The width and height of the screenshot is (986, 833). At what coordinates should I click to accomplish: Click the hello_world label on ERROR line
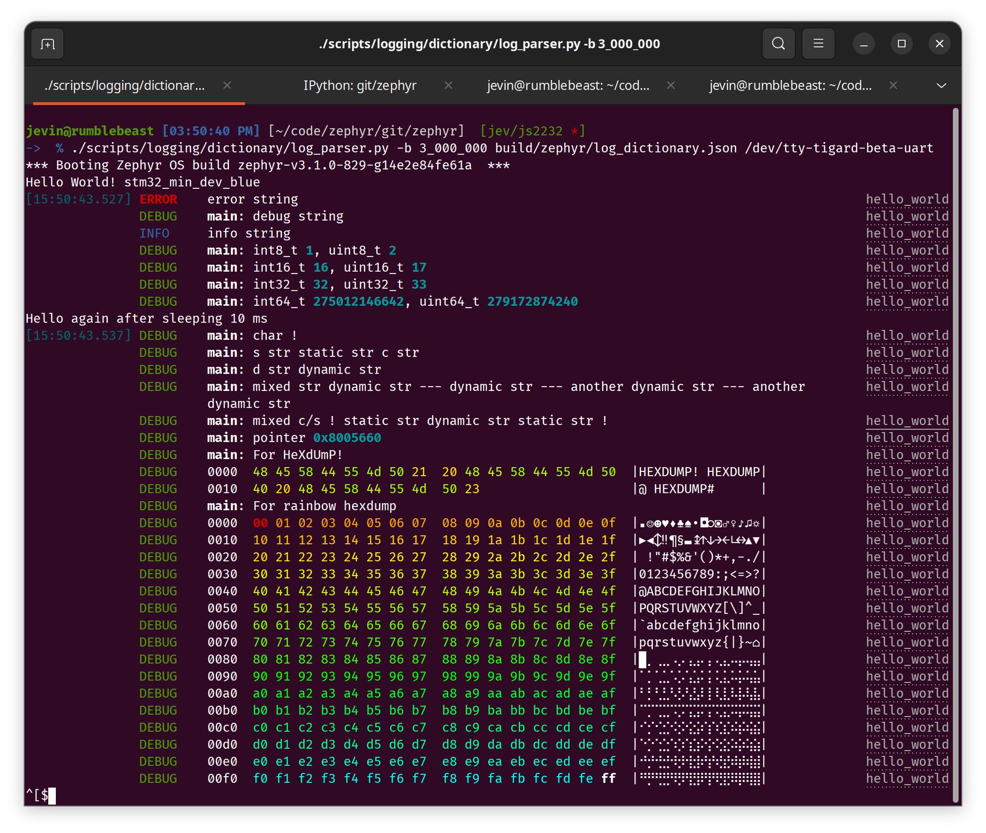point(907,199)
